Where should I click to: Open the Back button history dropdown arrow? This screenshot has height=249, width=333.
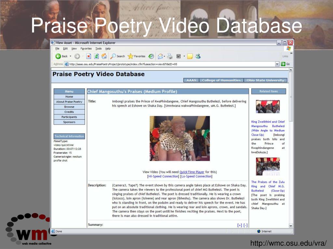71,56
